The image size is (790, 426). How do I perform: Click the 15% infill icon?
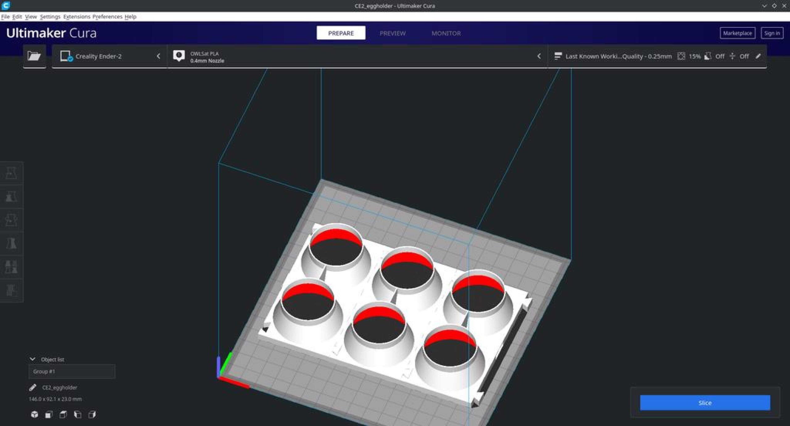[681, 56]
